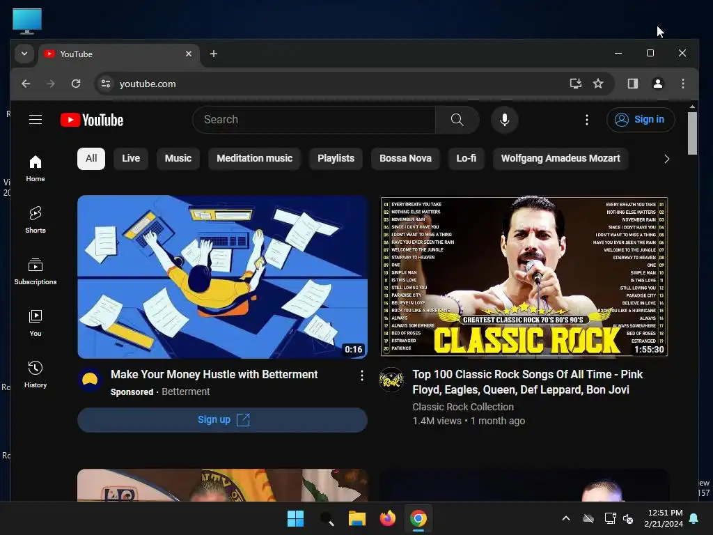Open Top 100 Classic Rock Songs title
Screen dimensions: 713x535
click(x=528, y=382)
